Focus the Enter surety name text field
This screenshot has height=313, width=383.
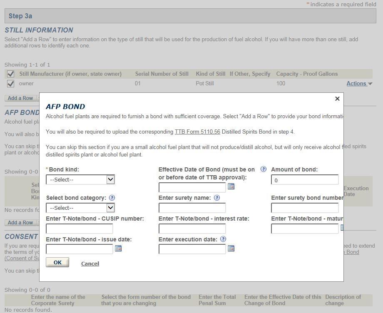[x=192, y=208]
